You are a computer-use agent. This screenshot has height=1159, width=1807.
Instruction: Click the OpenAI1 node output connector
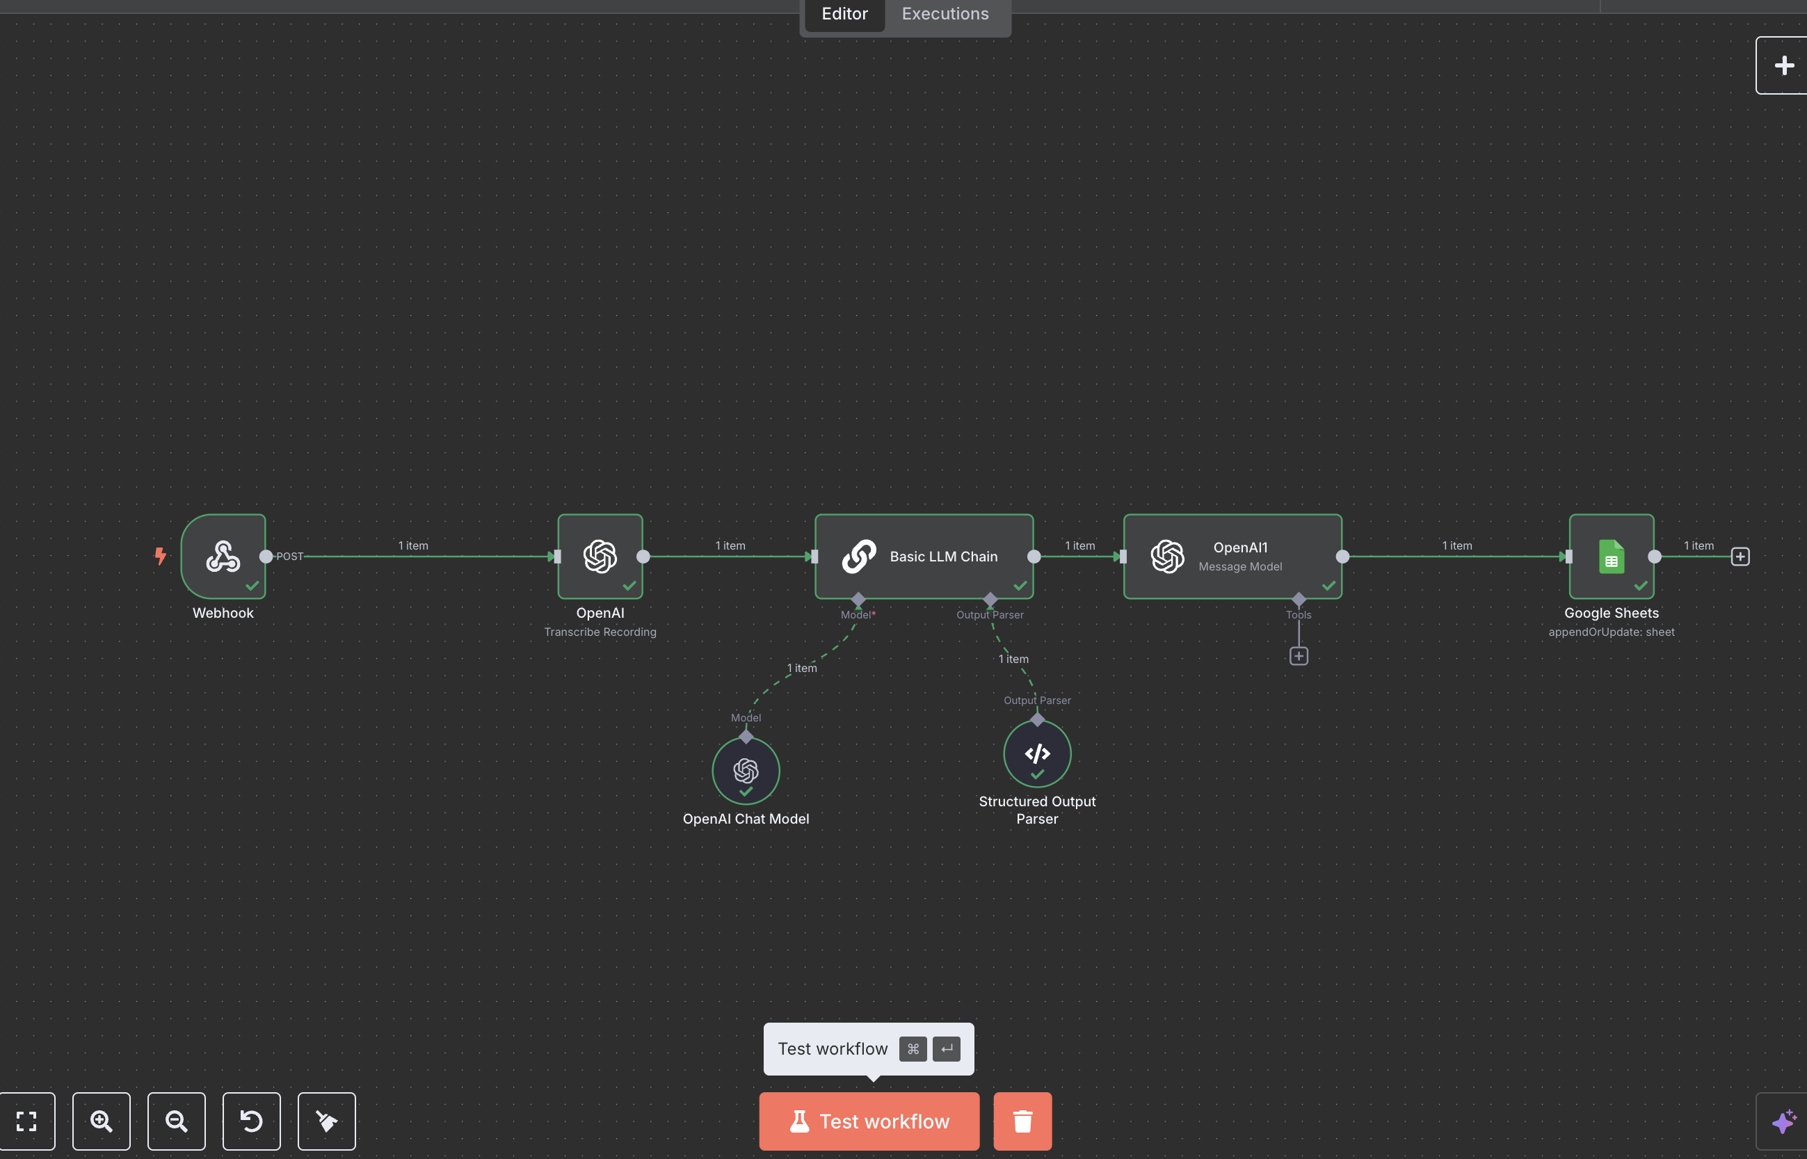coord(1342,556)
